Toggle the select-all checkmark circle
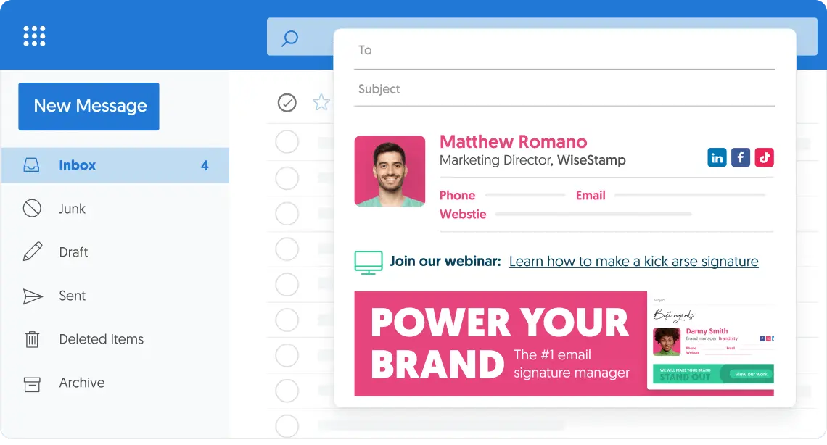827x445 pixels. [287, 103]
